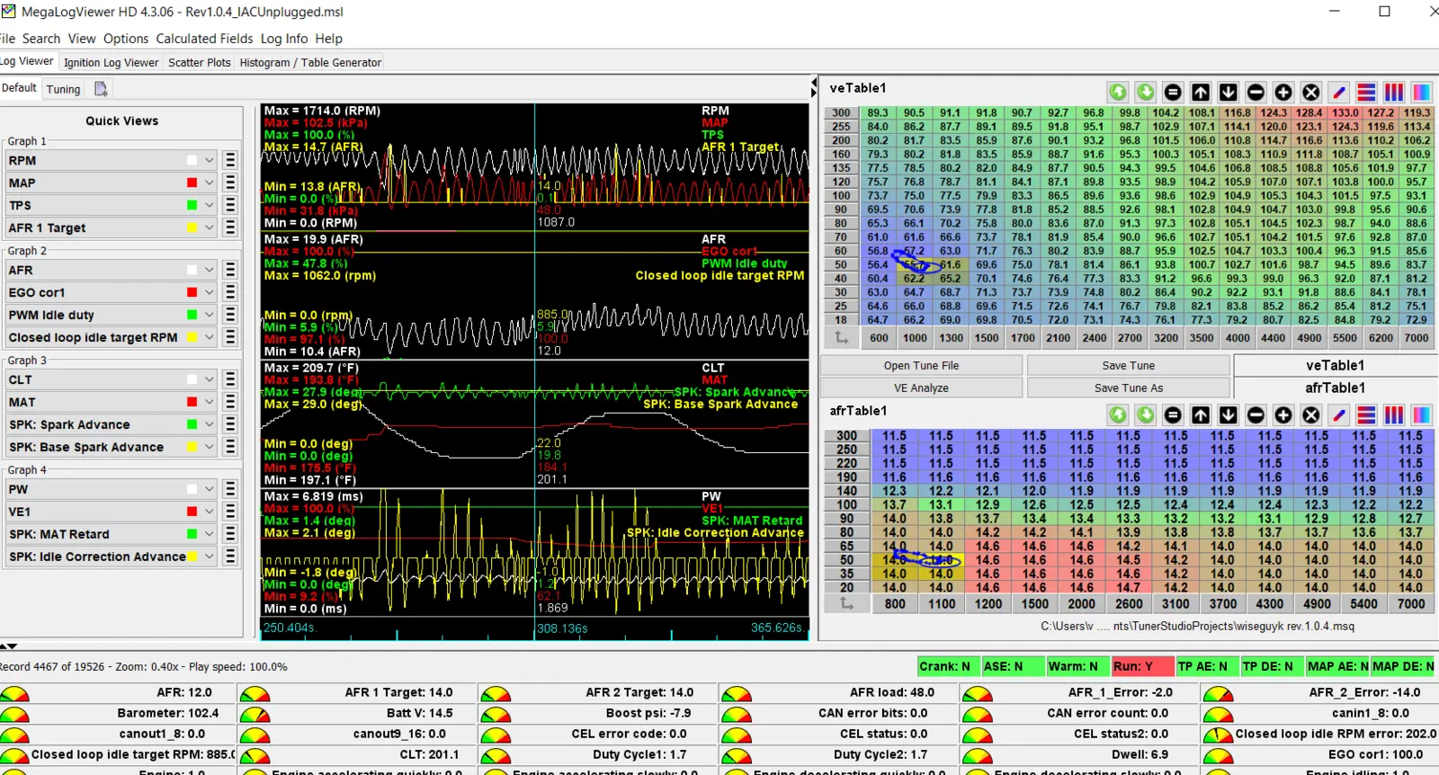Expand the VE1 field dropdown

point(209,512)
